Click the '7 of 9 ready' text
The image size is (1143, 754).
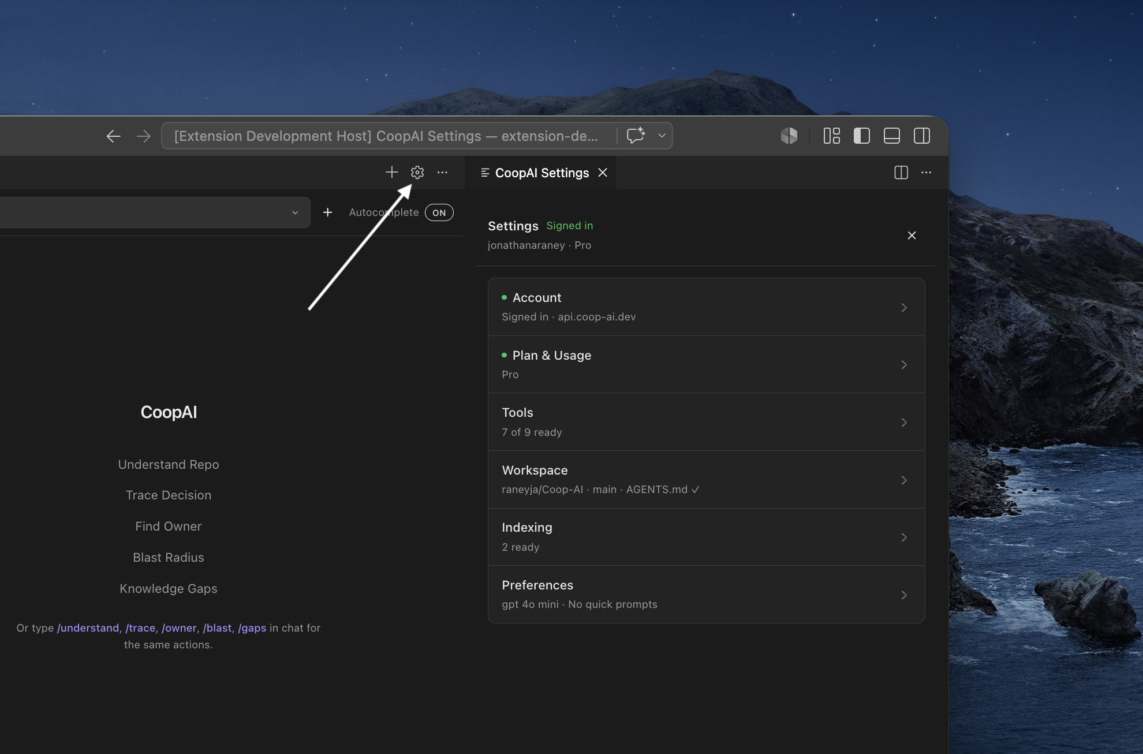(x=532, y=432)
